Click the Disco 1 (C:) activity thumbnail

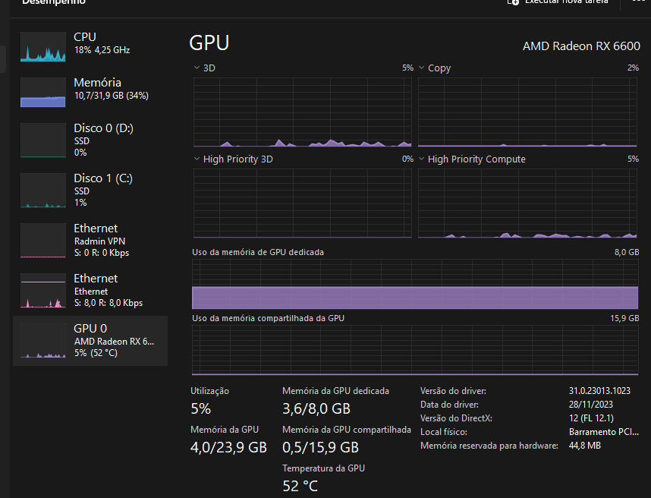click(x=43, y=191)
